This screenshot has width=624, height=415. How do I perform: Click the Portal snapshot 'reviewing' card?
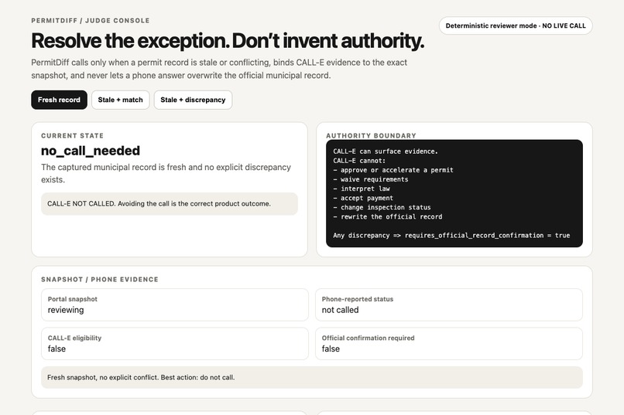175,304
